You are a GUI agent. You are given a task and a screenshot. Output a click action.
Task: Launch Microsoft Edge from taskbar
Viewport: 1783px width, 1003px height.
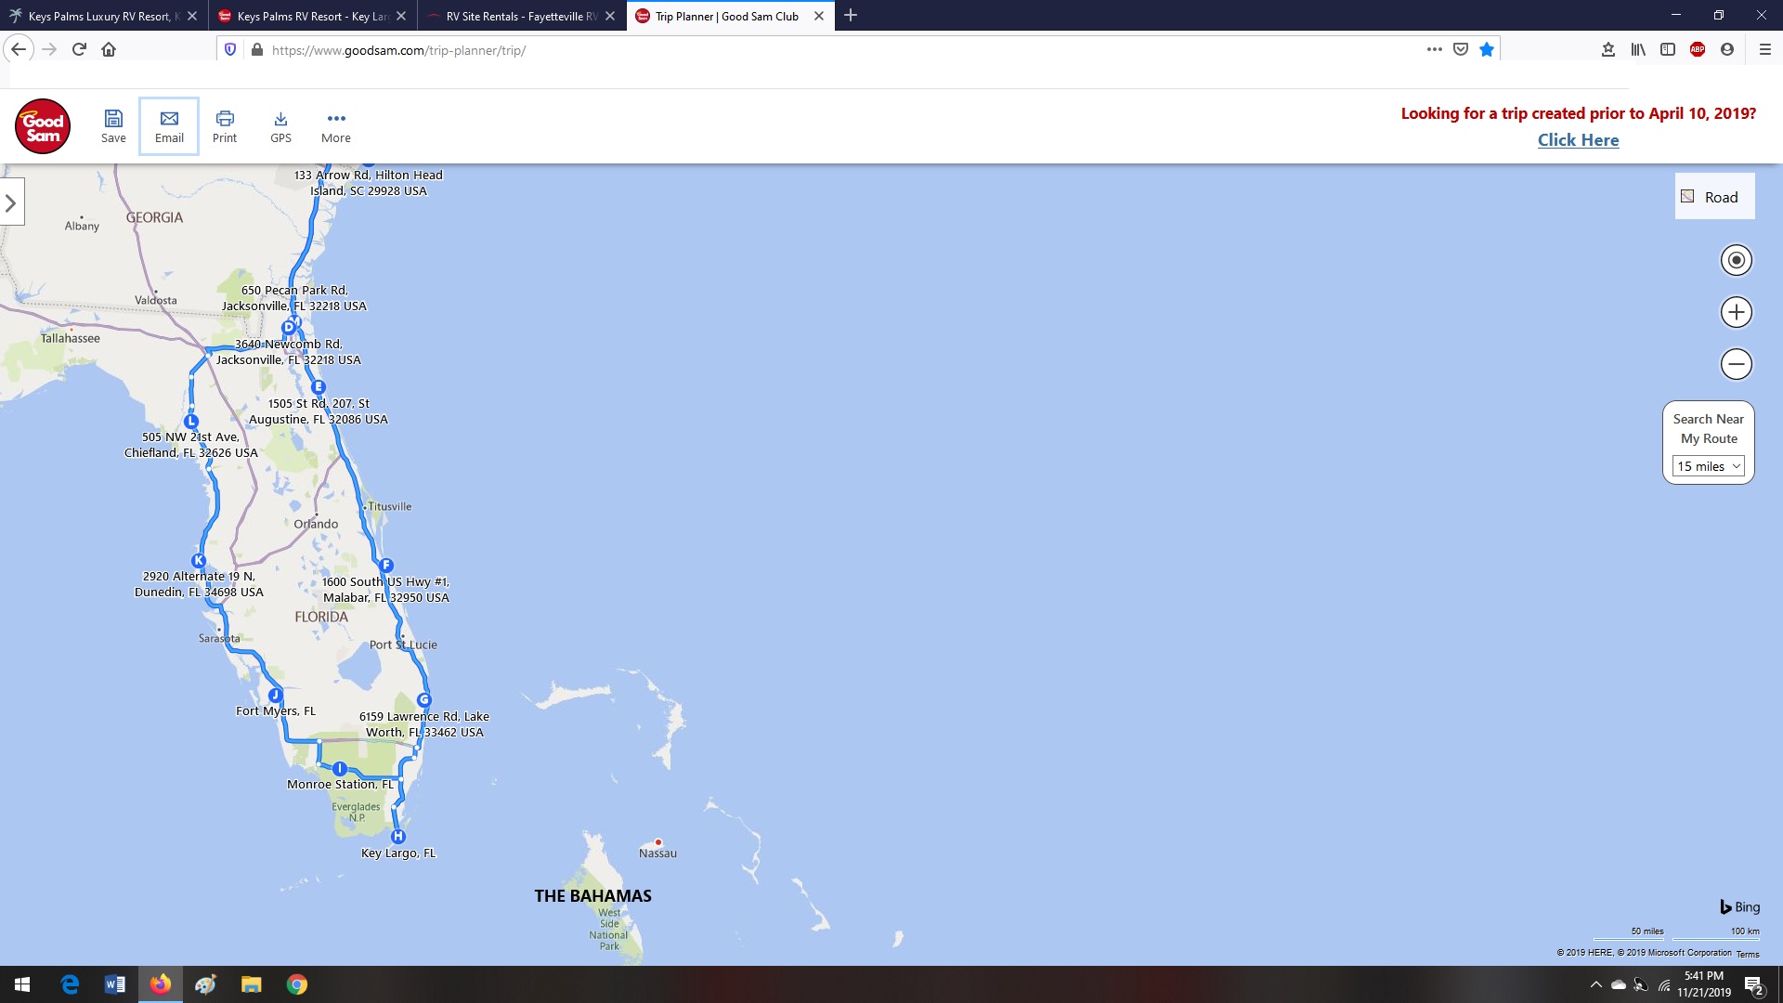[x=70, y=984]
